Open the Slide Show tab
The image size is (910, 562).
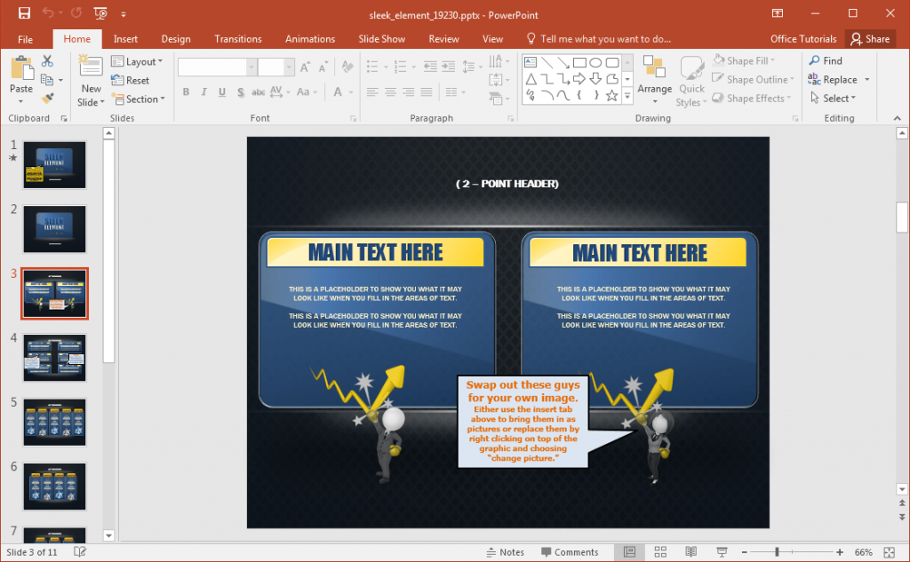pyautogui.click(x=381, y=38)
